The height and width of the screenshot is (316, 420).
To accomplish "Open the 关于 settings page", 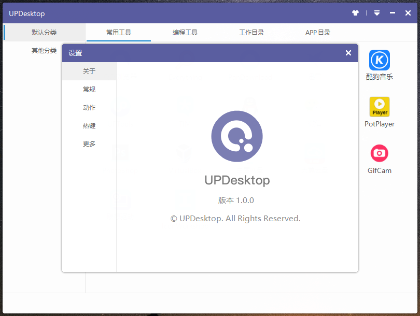I will click(89, 71).
